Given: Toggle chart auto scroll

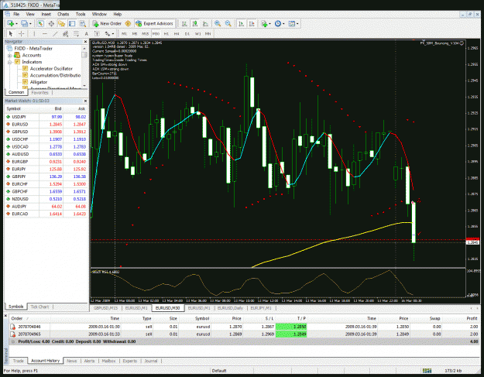Looking at the screenshot, I should pyautogui.click(x=241, y=23).
